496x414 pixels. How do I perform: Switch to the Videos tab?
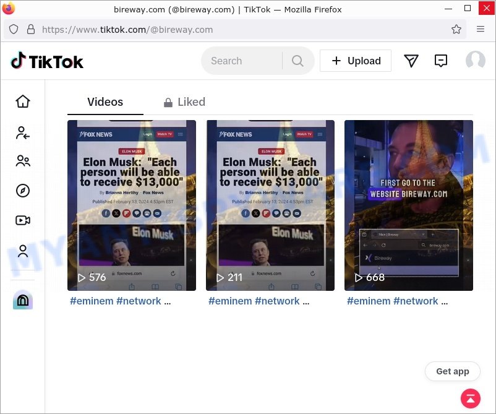pyautogui.click(x=105, y=102)
